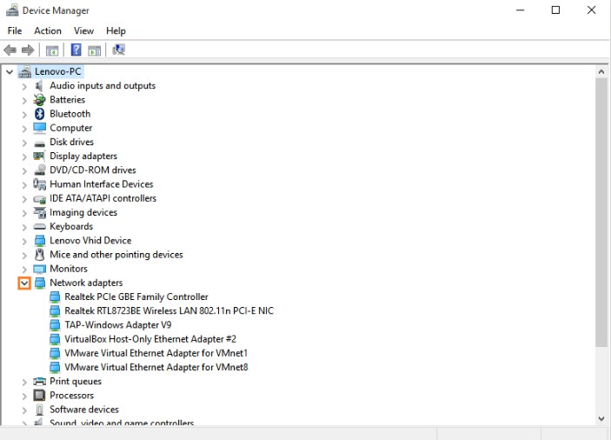Minimize the Device Manager window
611x440 pixels.
pyautogui.click(x=521, y=10)
